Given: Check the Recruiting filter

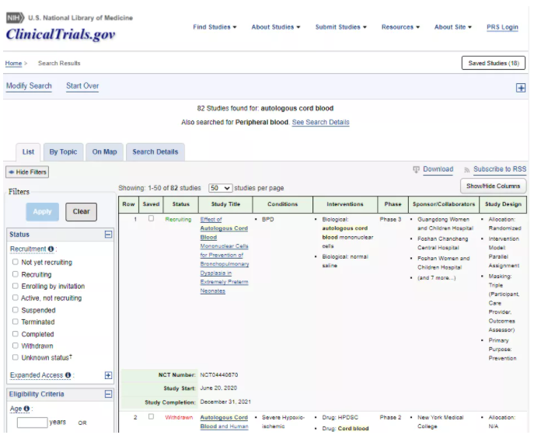Looking at the screenshot, I should point(15,274).
